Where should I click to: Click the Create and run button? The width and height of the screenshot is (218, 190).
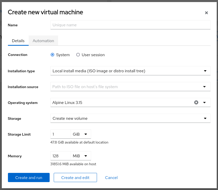[x=29, y=177]
